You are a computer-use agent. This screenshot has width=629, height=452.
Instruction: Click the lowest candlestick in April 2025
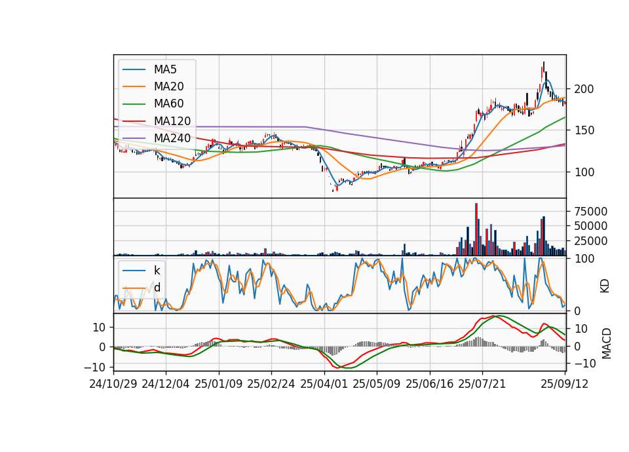pyautogui.click(x=333, y=190)
